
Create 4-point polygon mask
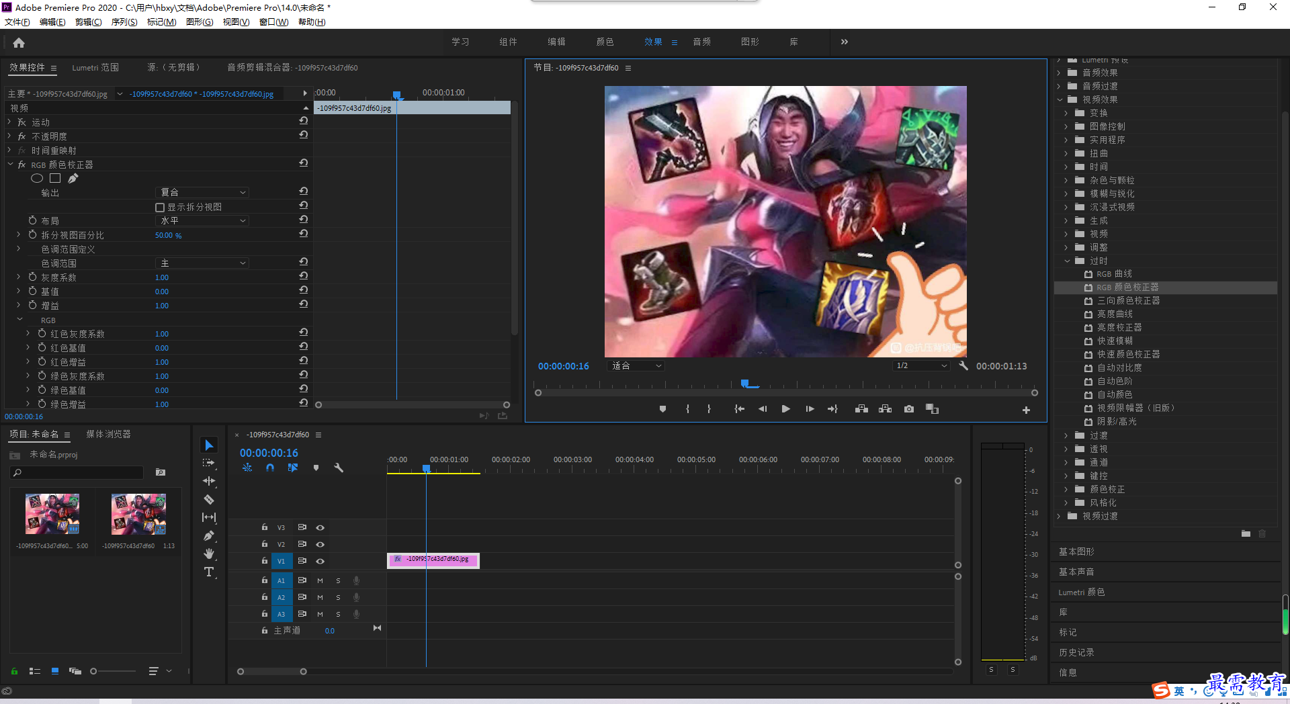click(55, 178)
